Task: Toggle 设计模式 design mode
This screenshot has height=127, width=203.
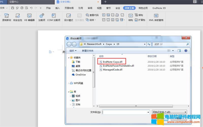Action: pos(68,16)
